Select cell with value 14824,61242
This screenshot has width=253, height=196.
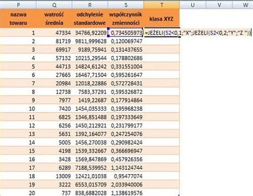[90, 66]
